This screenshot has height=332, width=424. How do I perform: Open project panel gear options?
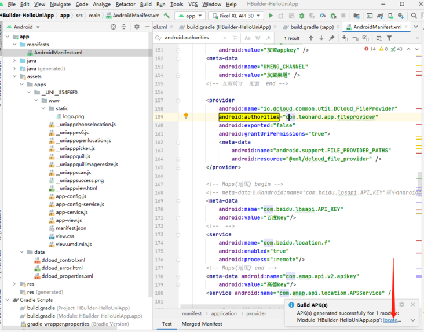(x=137, y=27)
